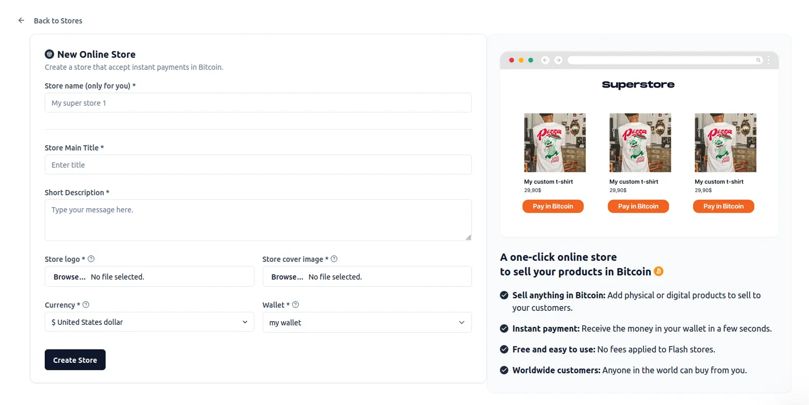Click checkmark icon beside Worldwide customers
Image resolution: width=809 pixels, height=405 pixels.
pos(504,370)
